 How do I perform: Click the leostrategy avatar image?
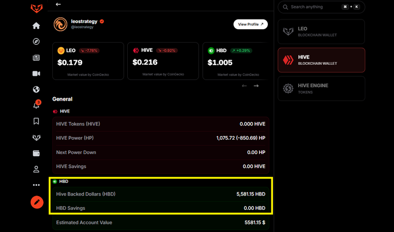pyautogui.click(x=61, y=24)
